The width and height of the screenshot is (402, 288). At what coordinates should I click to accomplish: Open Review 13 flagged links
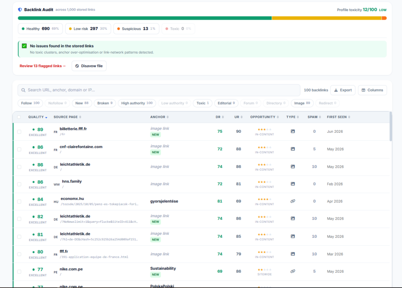point(42,66)
